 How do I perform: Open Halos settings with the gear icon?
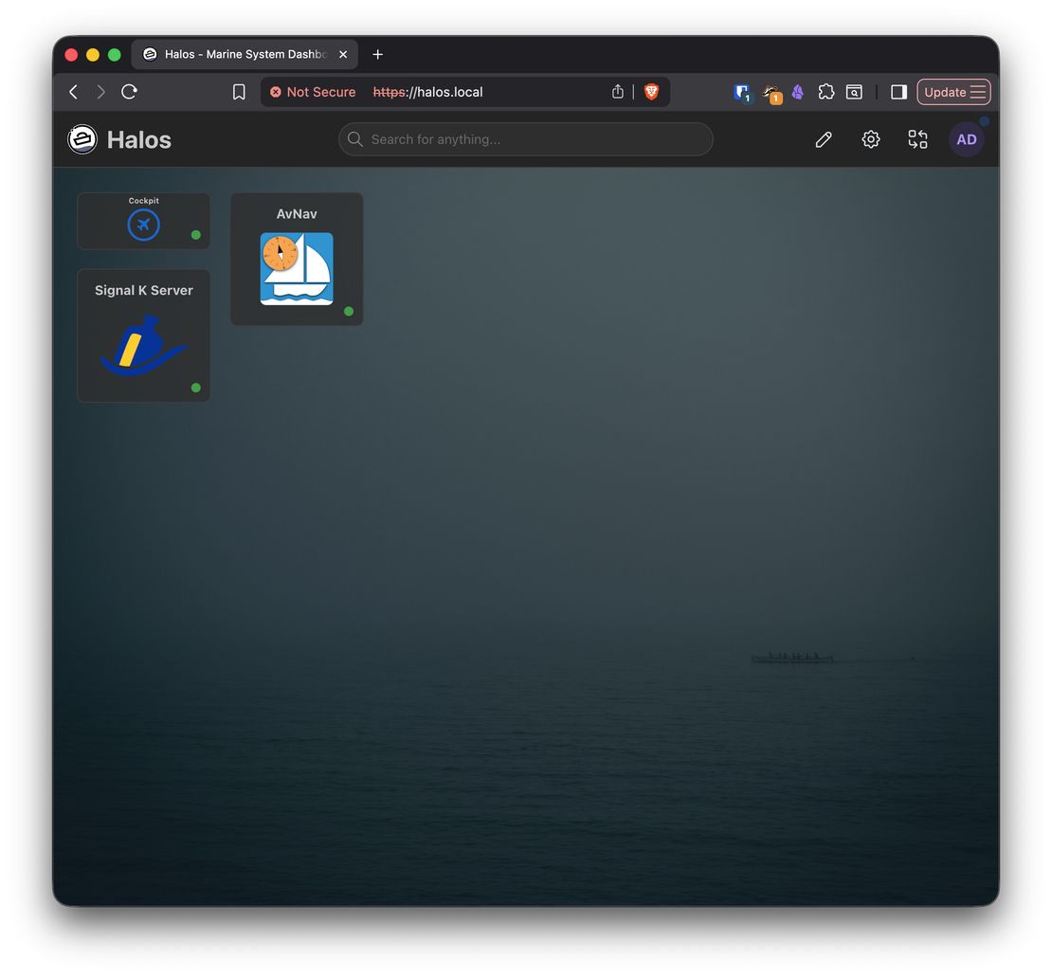coord(870,139)
